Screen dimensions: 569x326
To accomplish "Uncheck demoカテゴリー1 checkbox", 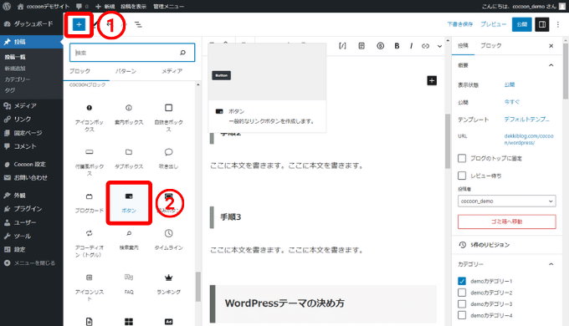I will [462, 281].
